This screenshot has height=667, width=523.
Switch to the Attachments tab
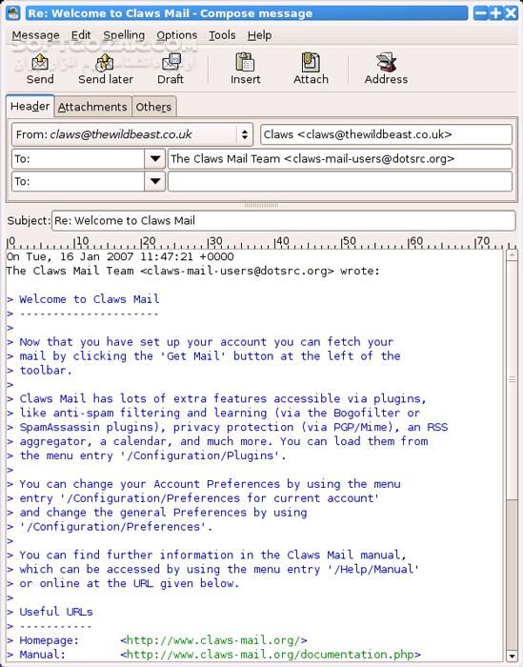coord(92,107)
